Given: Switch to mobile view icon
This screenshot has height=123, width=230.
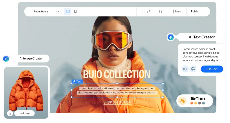Looking at the screenshot, I should [75, 12].
